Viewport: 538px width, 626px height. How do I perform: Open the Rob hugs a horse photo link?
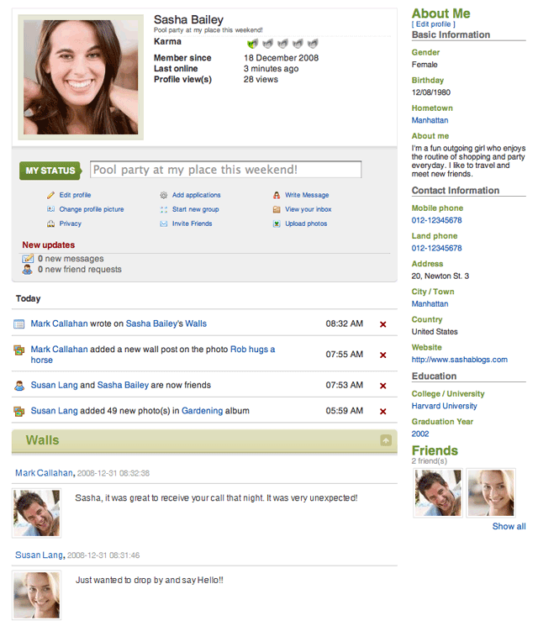coord(252,350)
